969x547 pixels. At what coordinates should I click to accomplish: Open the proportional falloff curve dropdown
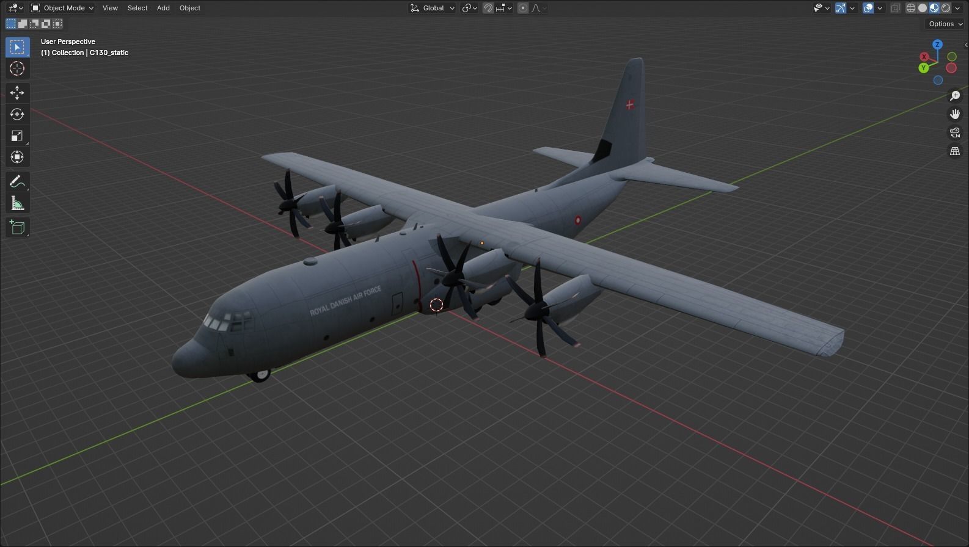tap(539, 8)
